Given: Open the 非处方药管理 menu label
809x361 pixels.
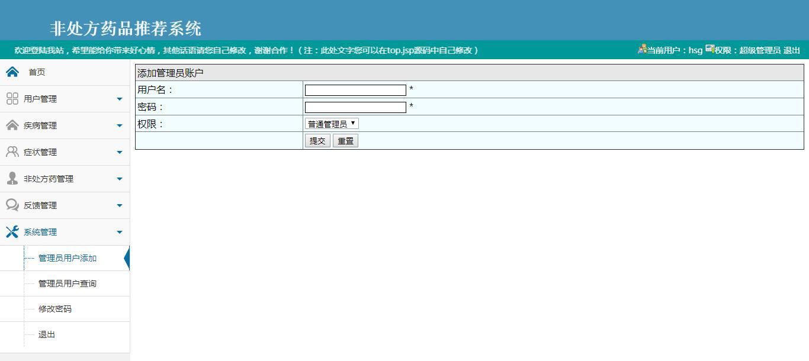Looking at the screenshot, I should (x=49, y=179).
